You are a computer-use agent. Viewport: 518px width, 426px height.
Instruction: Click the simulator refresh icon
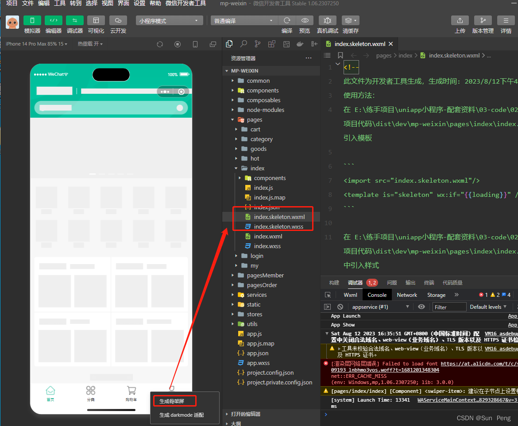click(x=160, y=44)
